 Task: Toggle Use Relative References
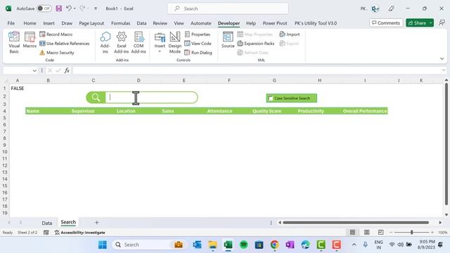pyautogui.click(x=65, y=44)
